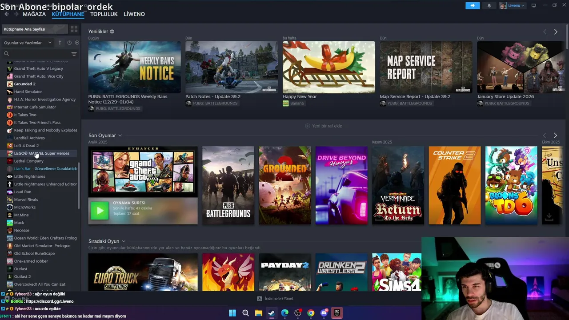
Task: Open Drive Beyond Horizons cover
Action: (x=341, y=185)
